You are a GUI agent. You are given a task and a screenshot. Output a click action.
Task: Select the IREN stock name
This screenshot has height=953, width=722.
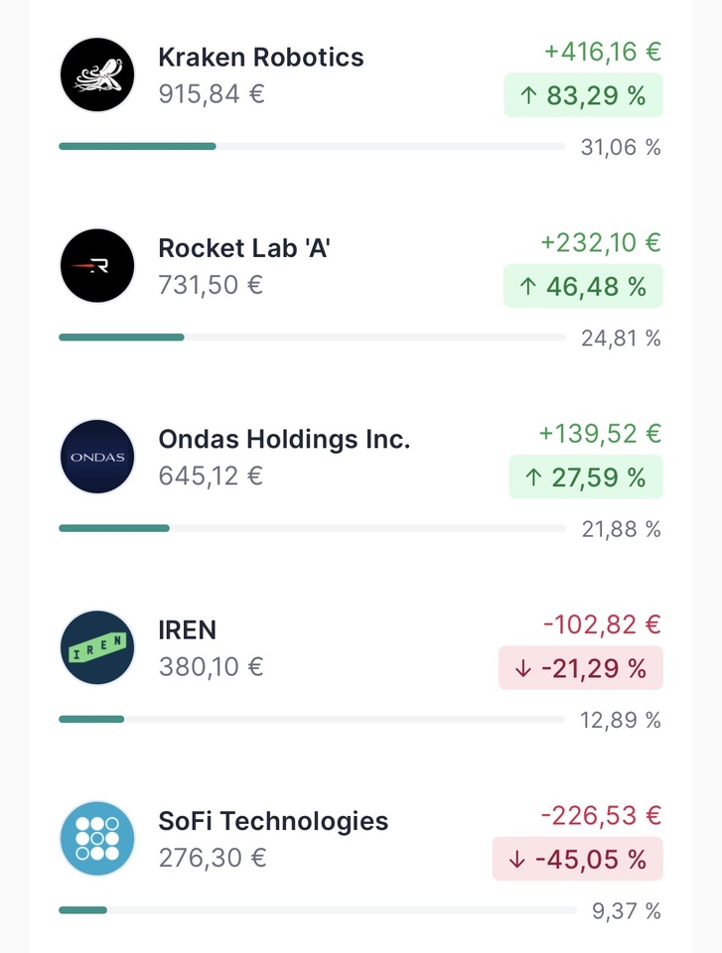click(x=187, y=630)
